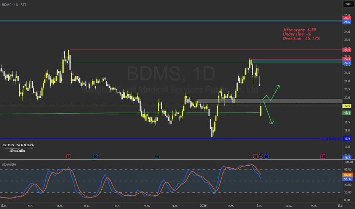Screen dimensions: 355x209
Task: Click the 20.5 price scale value
Action: tap(347, 89)
